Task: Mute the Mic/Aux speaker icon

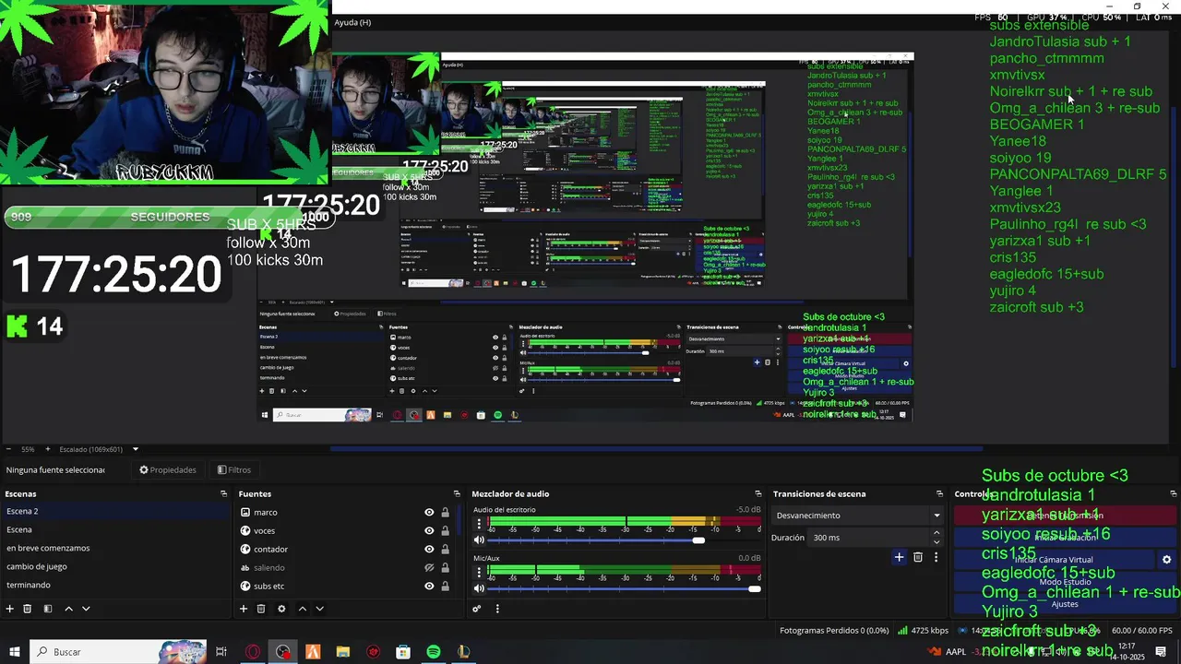Action: (479, 588)
